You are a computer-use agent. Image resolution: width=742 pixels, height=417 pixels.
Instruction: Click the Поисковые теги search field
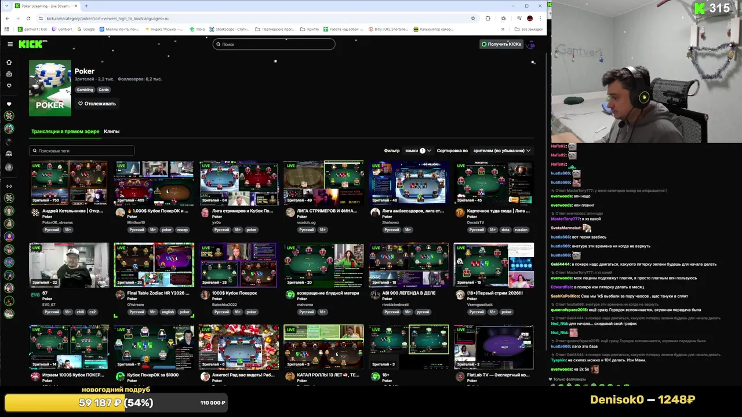82,151
